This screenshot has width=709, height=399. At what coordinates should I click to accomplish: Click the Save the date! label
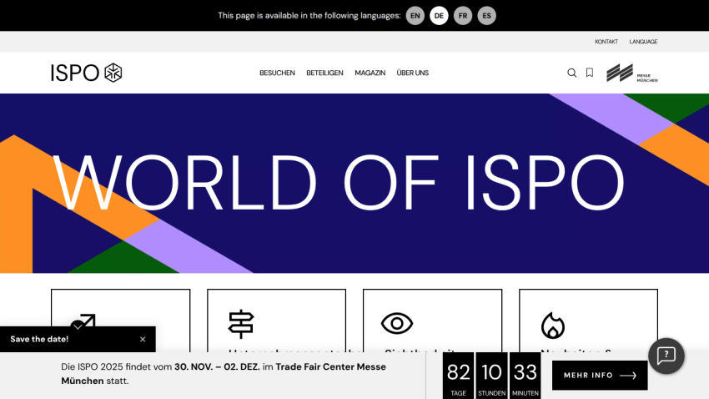(39, 339)
